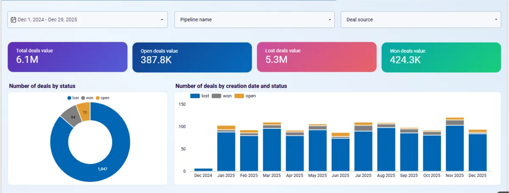Select the Won deals value card
Screen dimensions: 509x193
tap(441, 57)
